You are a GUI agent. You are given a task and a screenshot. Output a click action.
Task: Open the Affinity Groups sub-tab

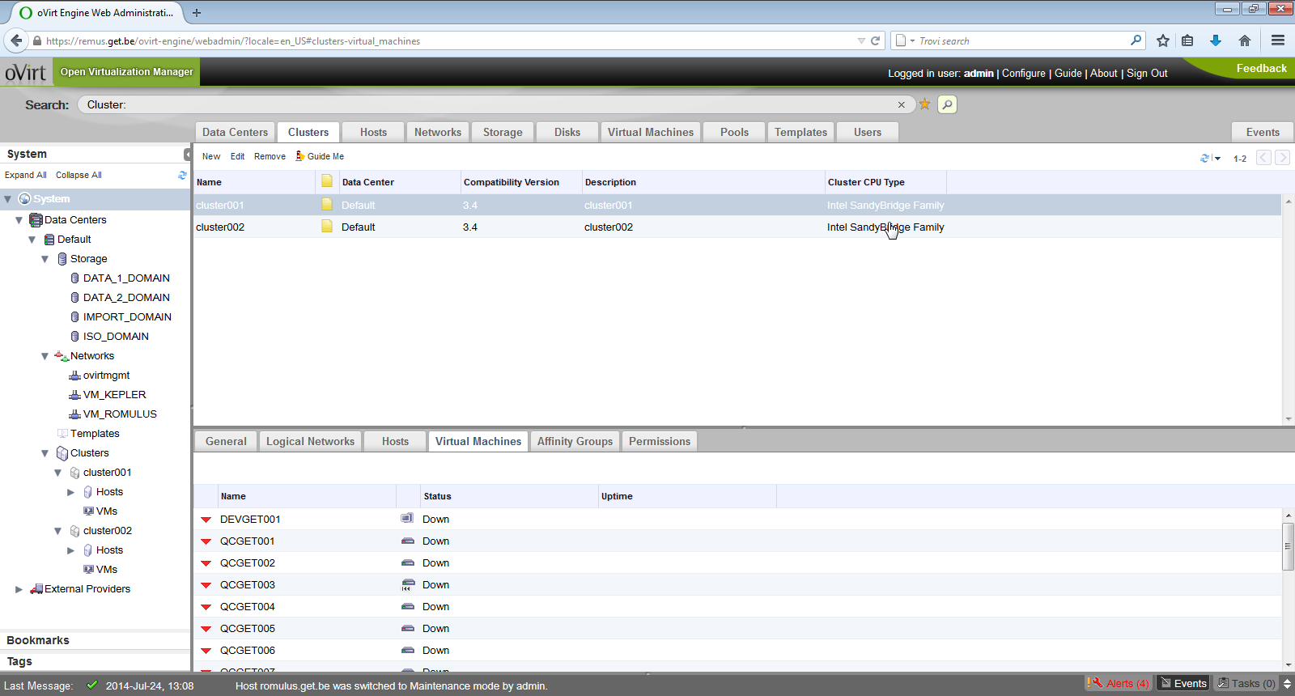click(575, 441)
